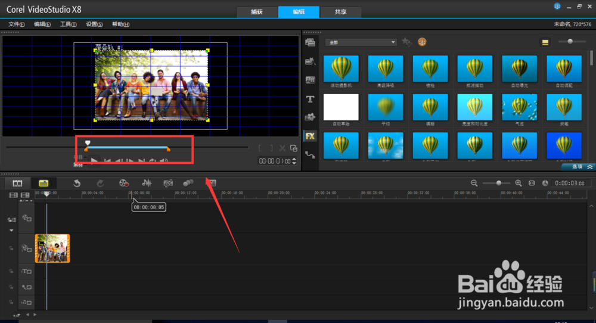Select the 自动曝光 filter thumbnail
Image resolution: width=596 pixels, height=323 pixels.
(x=519, y=69)
